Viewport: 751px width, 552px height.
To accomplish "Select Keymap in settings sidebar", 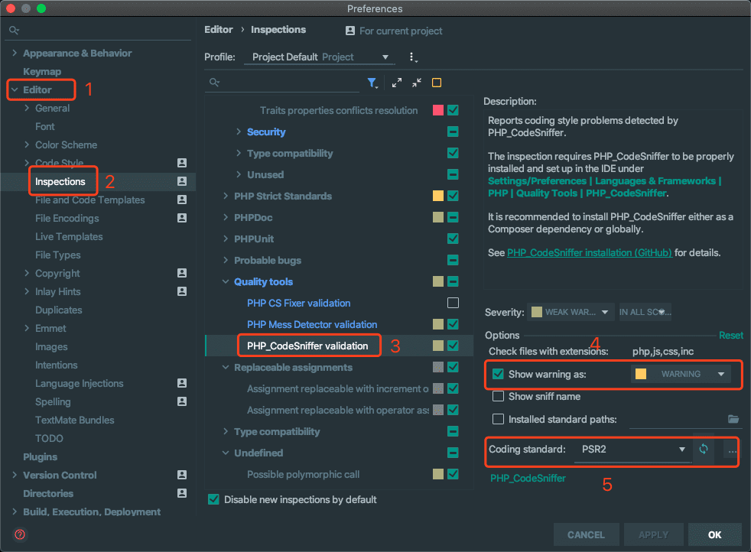I will [x=42, y=71].
